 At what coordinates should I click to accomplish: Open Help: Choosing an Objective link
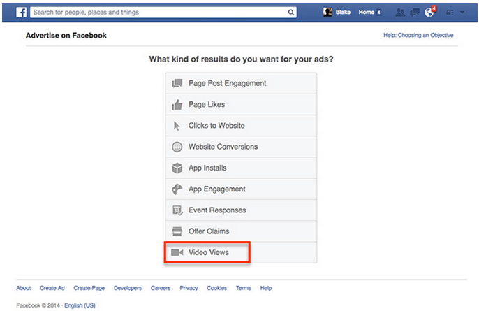pos(418,35)
